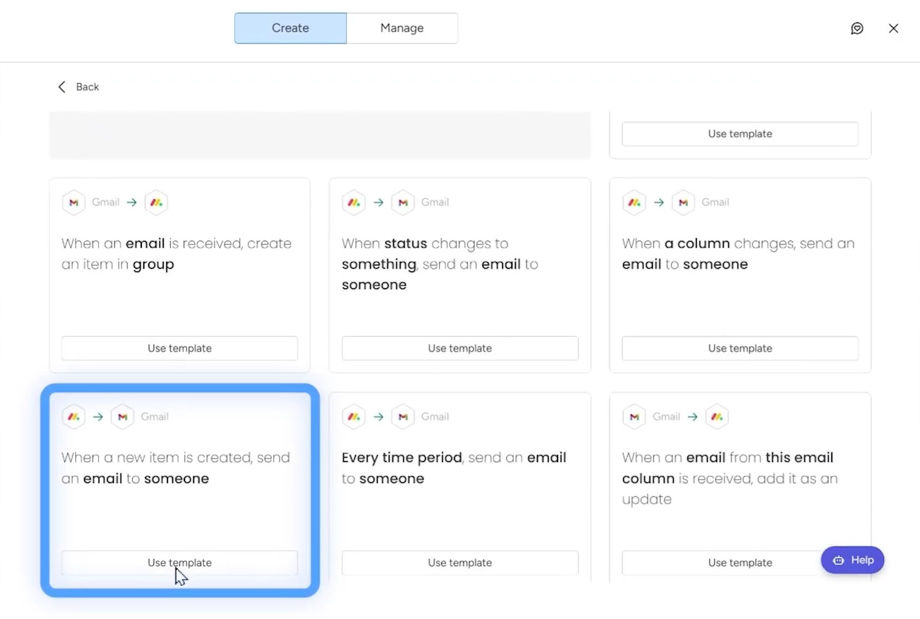This screenshot has width=920, height=619.
Task: Click the Gmail icon in 'When an email is received' card
Action: (73, 202)
